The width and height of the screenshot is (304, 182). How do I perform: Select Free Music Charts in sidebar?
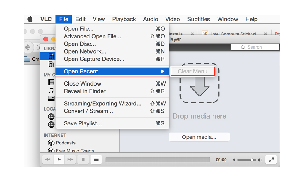click(x=75, y=151)
